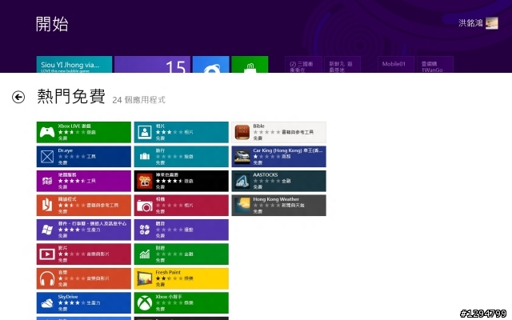Open the Fresh Paint painting icon
The width and height of the screenshot is (512, 320).
click(145, 278)
